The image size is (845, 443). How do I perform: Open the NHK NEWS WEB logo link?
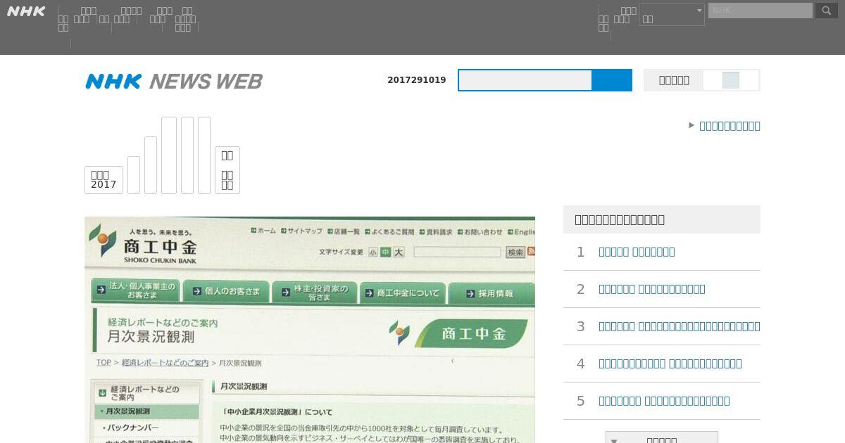174,82
